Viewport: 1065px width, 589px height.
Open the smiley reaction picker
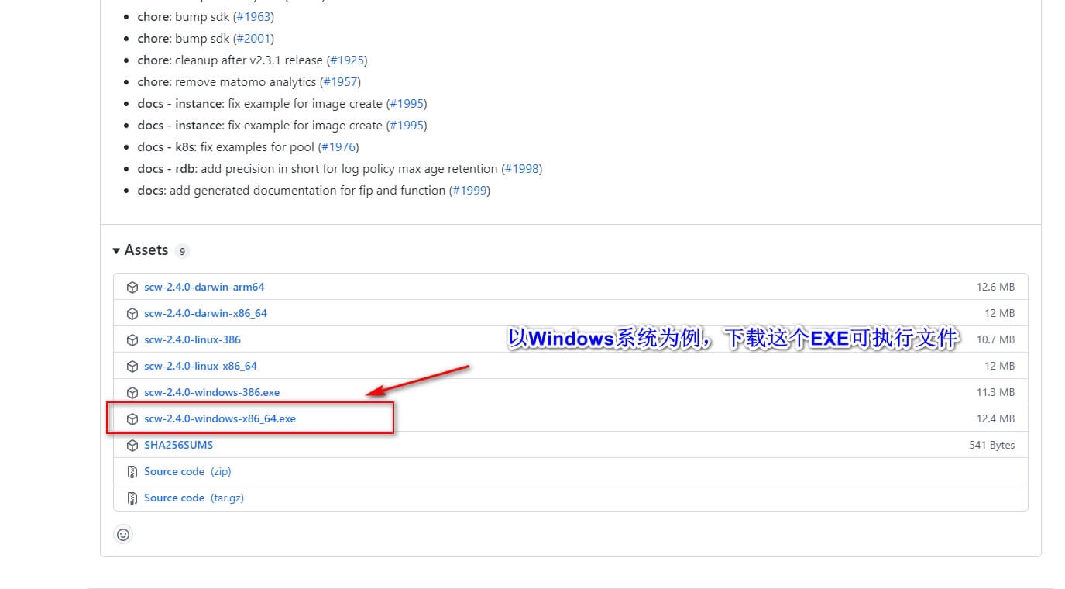click(122, 534)
